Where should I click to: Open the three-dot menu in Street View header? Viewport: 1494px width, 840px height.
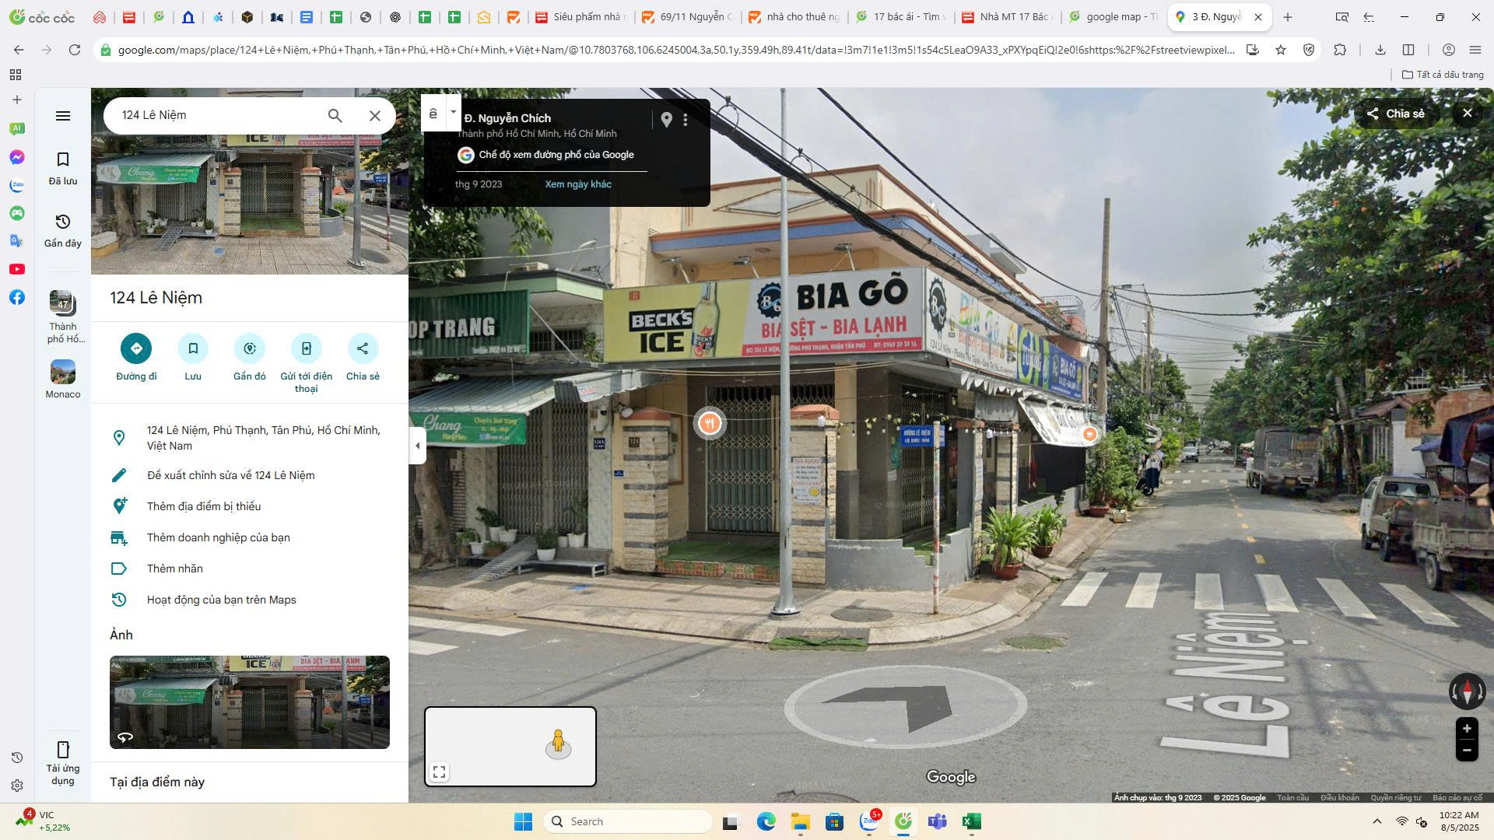pos(686,120)
